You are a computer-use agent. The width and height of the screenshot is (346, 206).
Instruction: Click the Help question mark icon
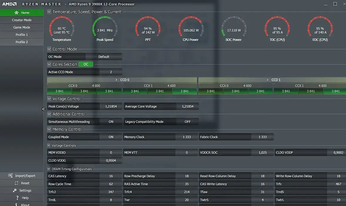17,197
